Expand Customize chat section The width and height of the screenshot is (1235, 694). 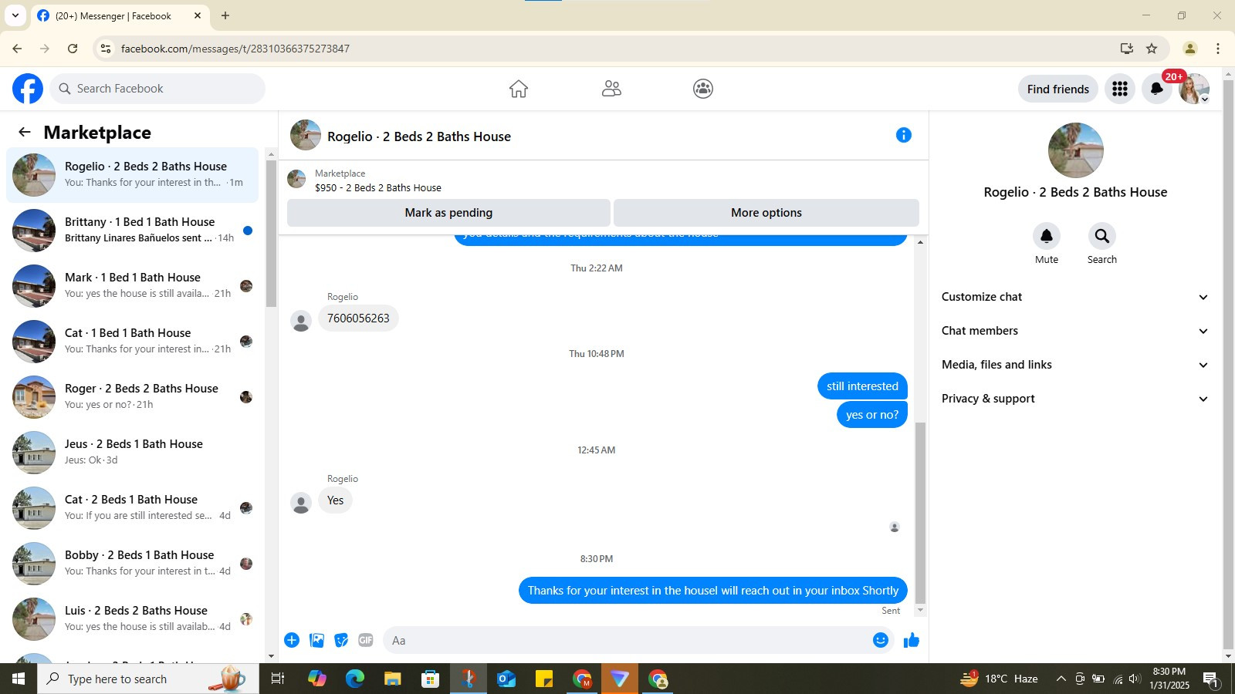[x=1075, y=297]
